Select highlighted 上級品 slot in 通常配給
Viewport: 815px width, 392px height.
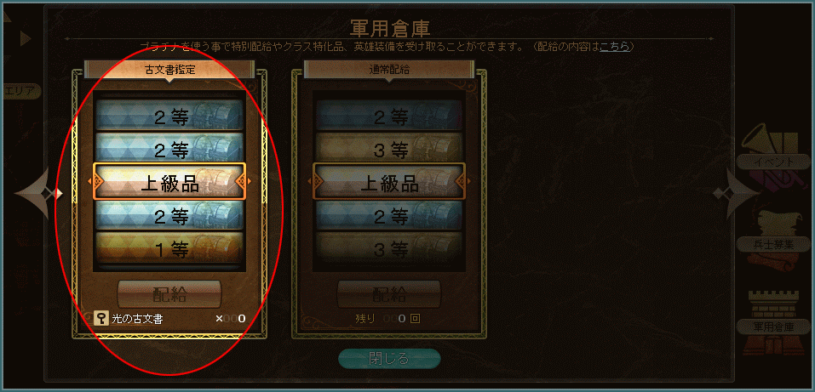389,181
